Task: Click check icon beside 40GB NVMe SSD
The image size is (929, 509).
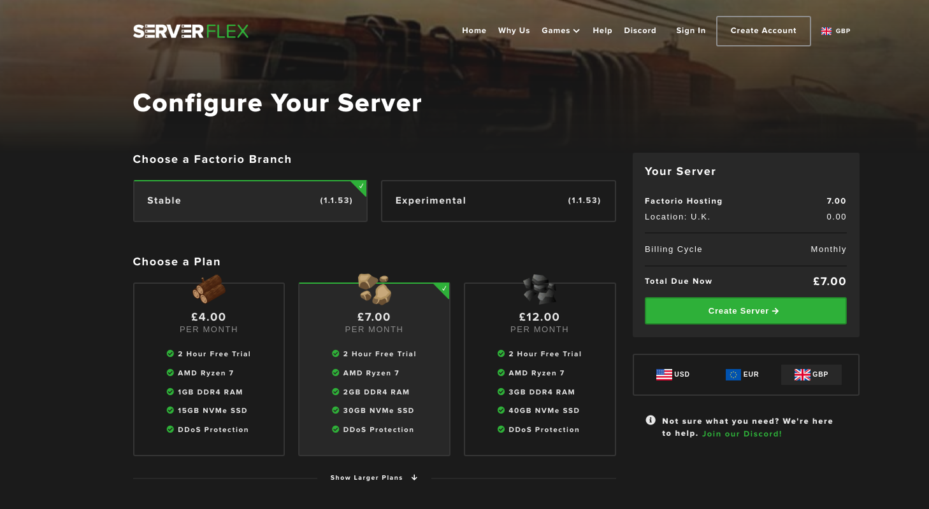Action: click(x=501, y=410)
